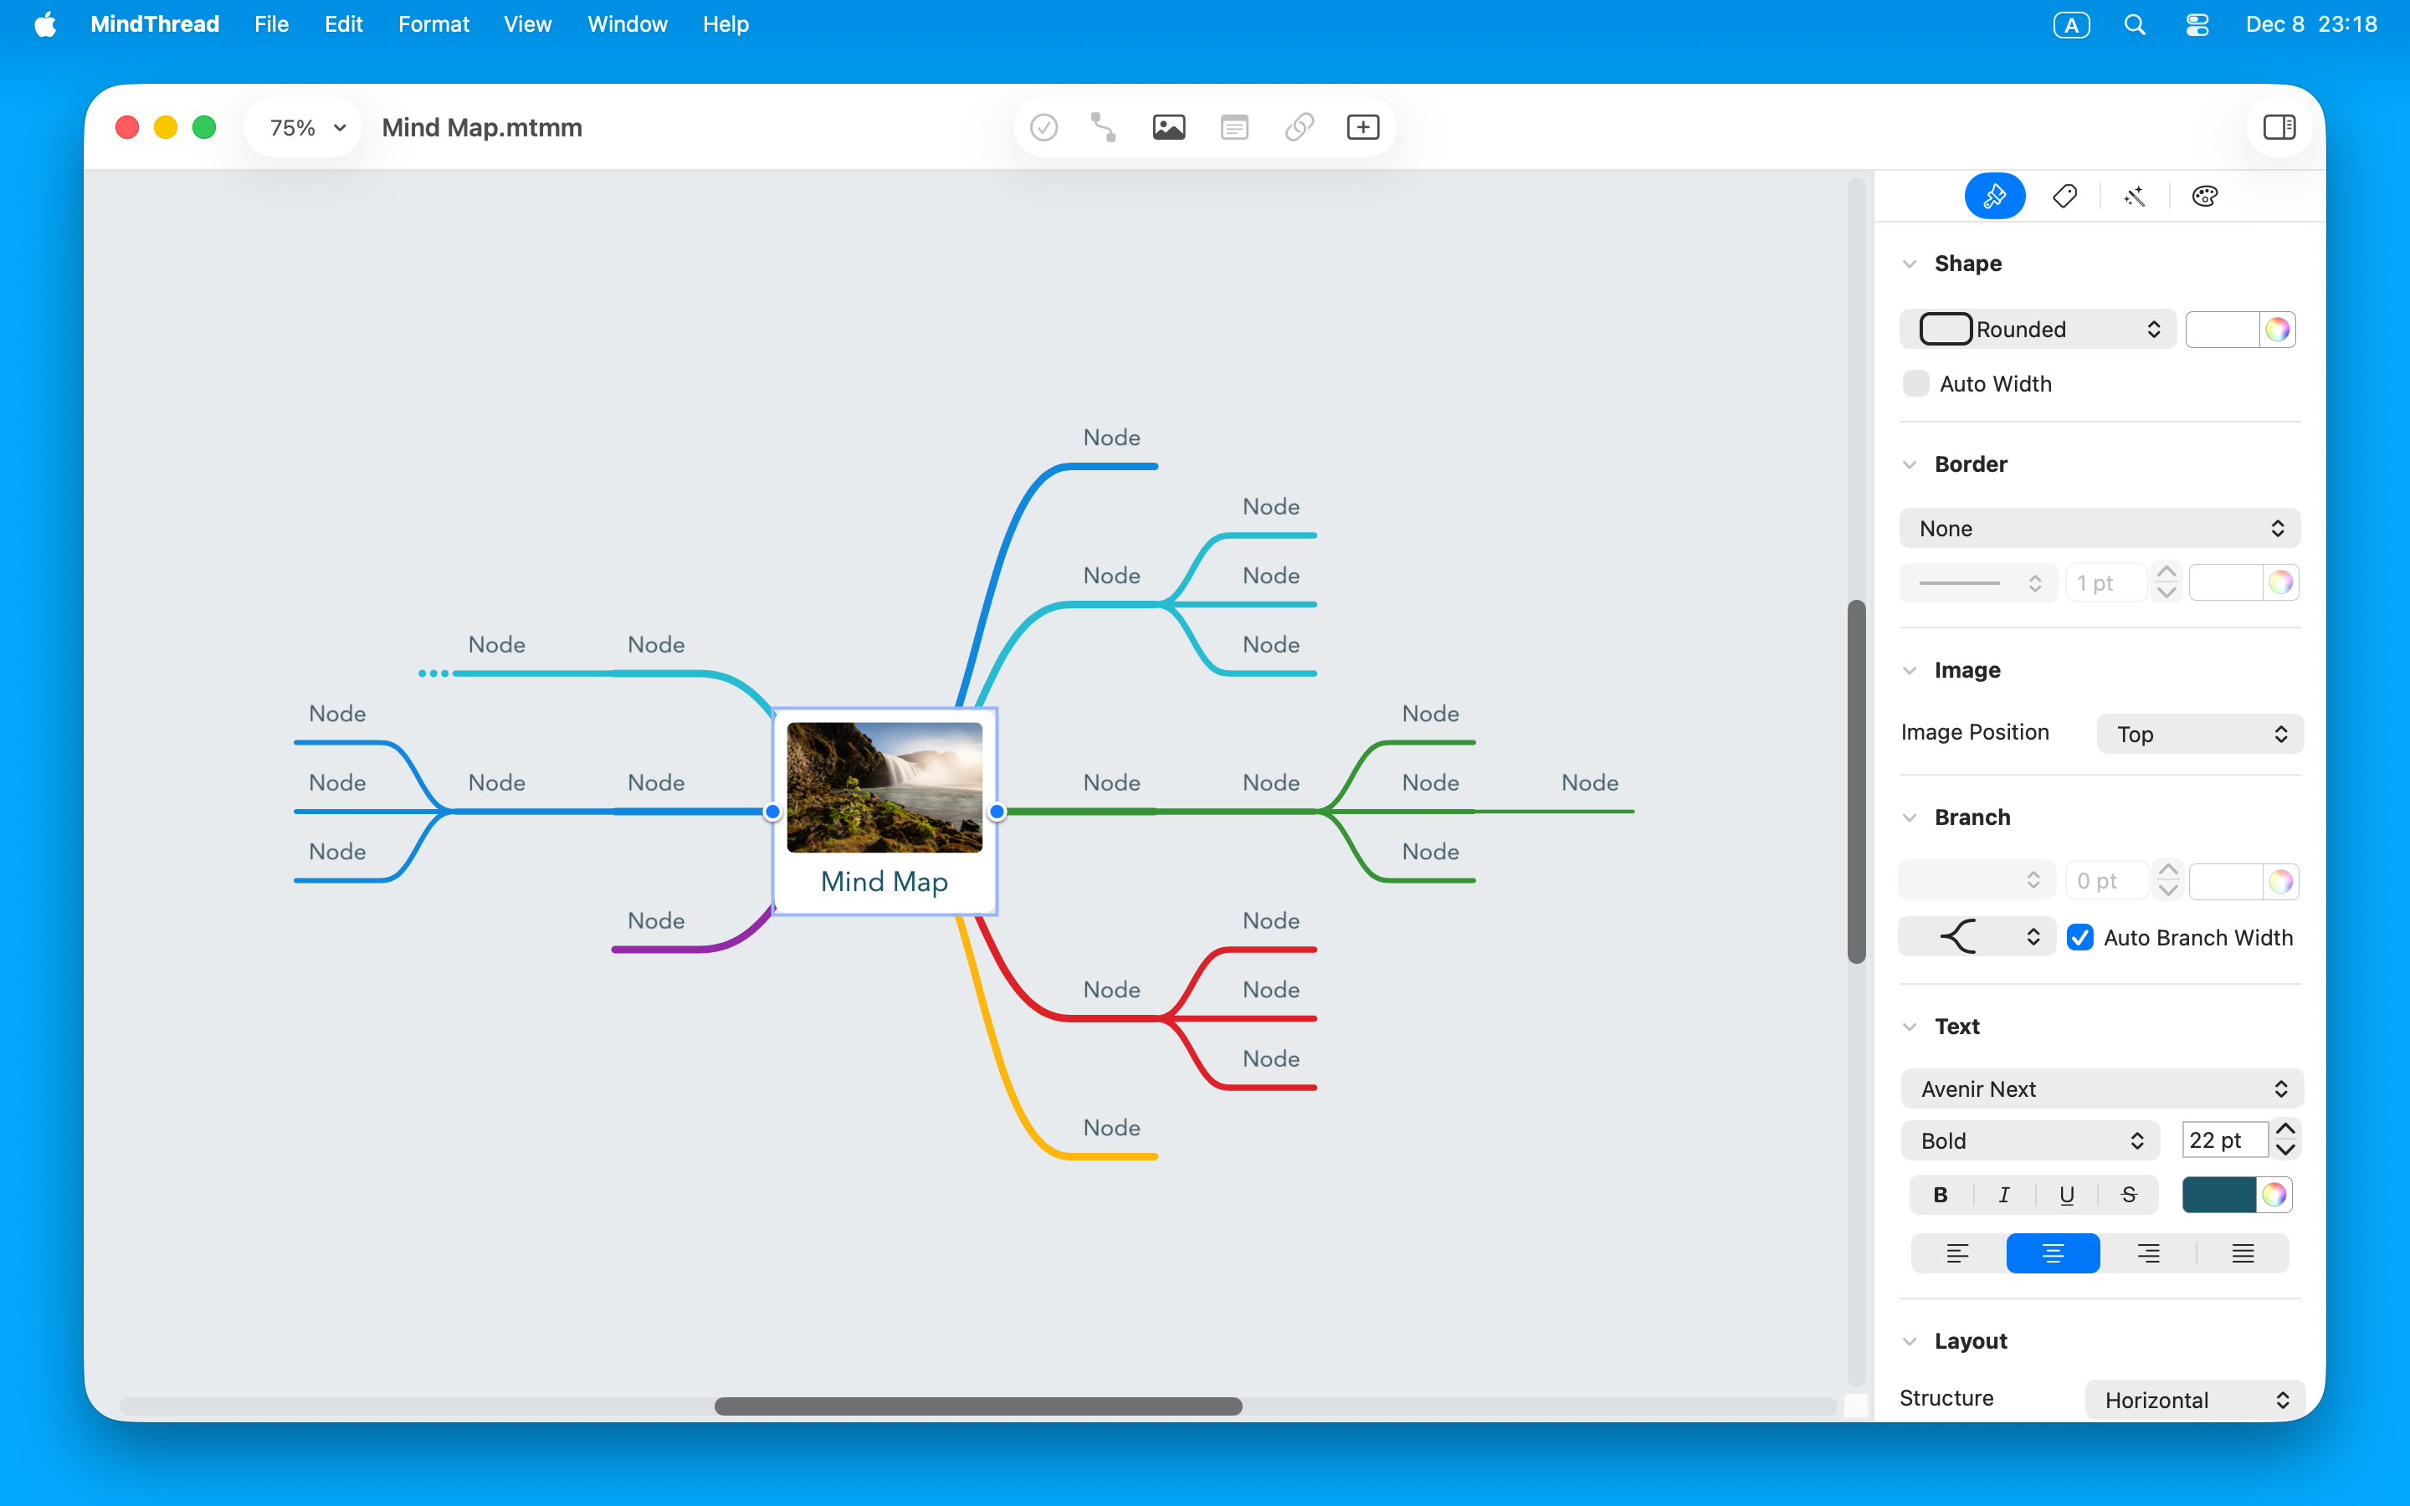The width and height of the screenshot is (2410, 1506).
Task: Click the add node plus toolbar icon
Action: 1362,127
